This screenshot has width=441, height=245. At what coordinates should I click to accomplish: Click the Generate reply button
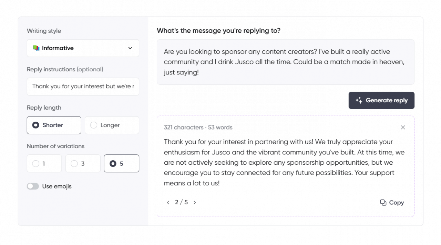click(x=381, y=100)
